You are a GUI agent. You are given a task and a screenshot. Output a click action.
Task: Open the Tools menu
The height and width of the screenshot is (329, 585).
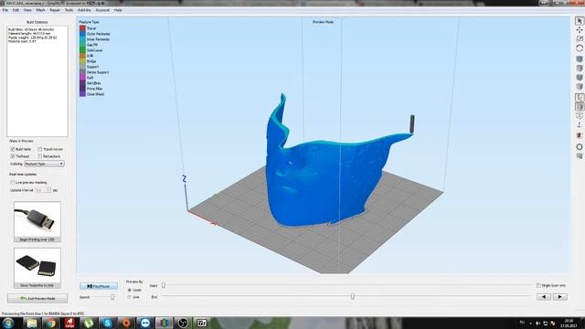click(69, 10)
